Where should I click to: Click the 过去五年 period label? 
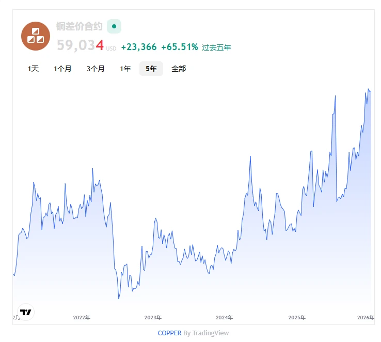(x=216, y=47)
